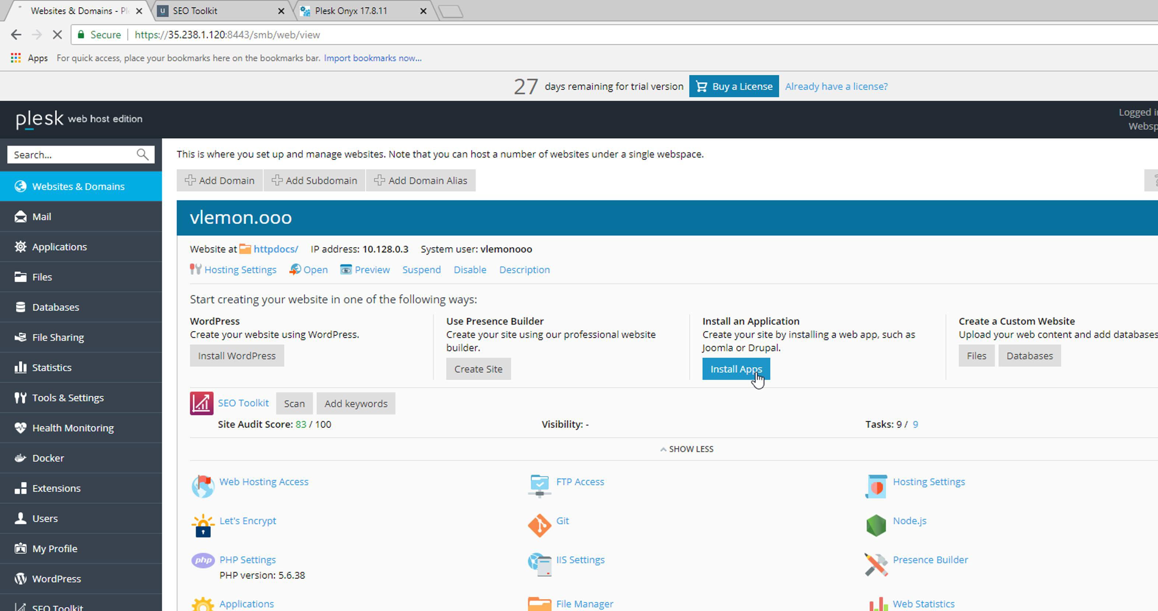Screen dimensions: 1158x611
Task: Click the Presence Builder tools icon
Action: pyautogui.click(x=876, y=564)
